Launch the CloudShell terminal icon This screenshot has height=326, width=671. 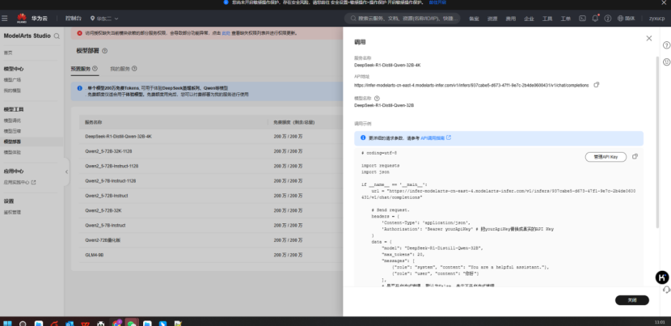point(582,19)
